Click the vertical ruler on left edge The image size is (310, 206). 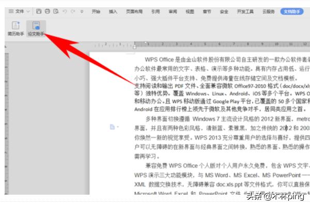(7, 123)
